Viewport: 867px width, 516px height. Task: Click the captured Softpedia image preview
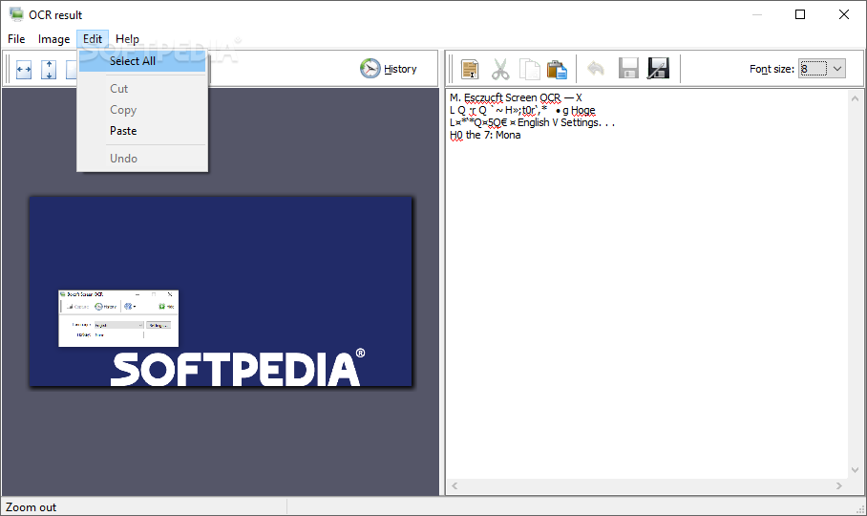[x=221, y=291]
